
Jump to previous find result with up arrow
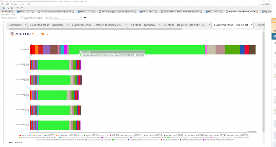[80, 18]
